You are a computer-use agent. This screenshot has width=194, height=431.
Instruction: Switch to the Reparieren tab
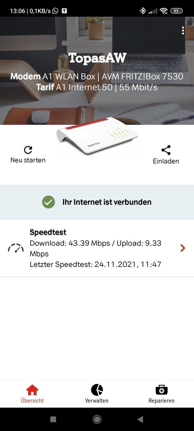[x=162, y=393]
